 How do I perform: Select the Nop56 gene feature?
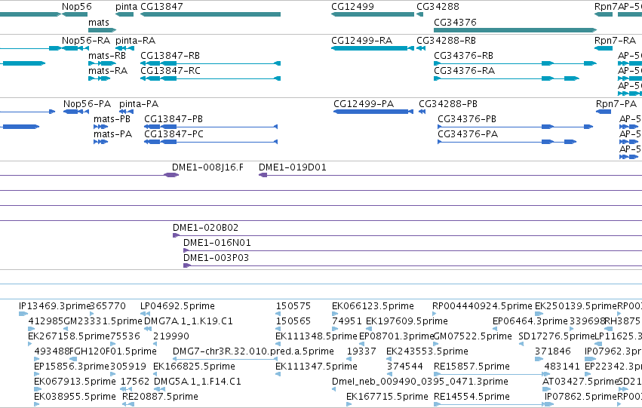coord(75,14)
